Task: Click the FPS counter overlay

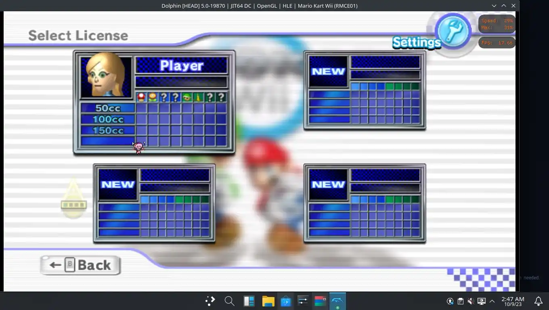Action: point(497,43)
